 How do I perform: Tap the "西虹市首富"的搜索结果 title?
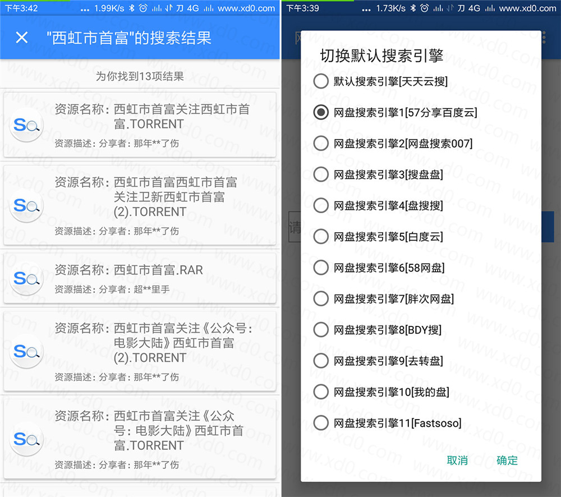click(x=128, y=38)
